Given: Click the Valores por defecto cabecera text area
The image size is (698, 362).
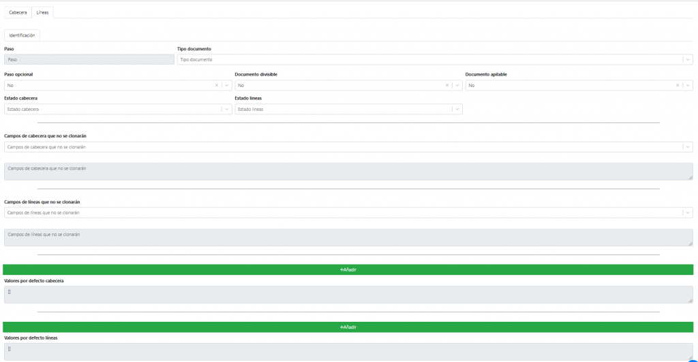Looking at the screenshot, I should tap(348, 295).
